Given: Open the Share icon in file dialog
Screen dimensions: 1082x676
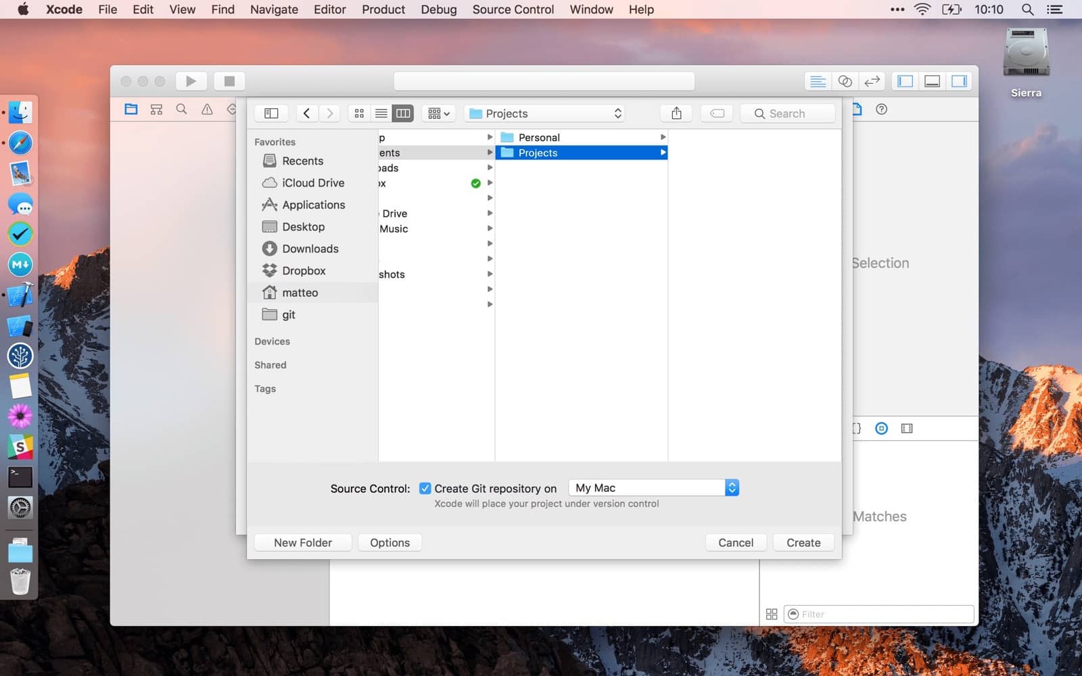Looking at the screenshot, I should click(676, 114).
